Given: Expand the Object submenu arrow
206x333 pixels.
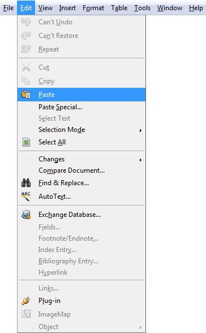Looking at the screenshot, I should coord(140,327).
